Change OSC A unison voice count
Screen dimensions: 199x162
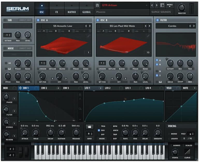(43, 63)
